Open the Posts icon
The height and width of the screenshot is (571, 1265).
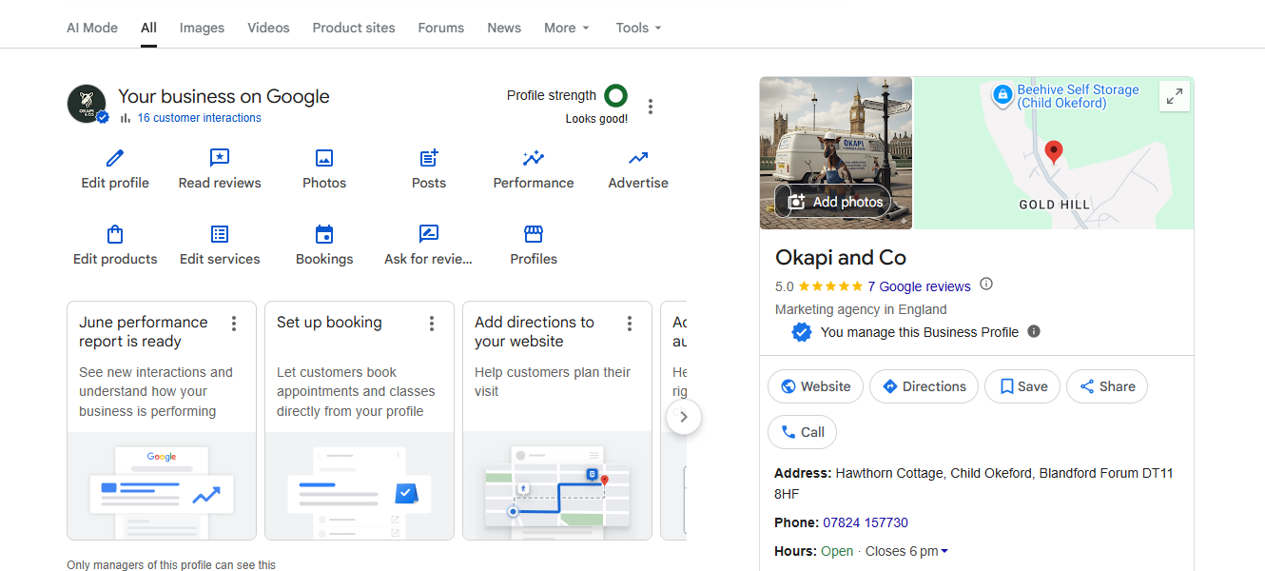[429, 158]
